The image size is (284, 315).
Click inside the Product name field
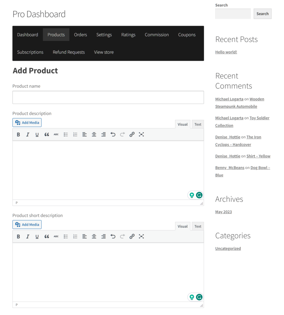pyautogui.click(x=108, y=97)
